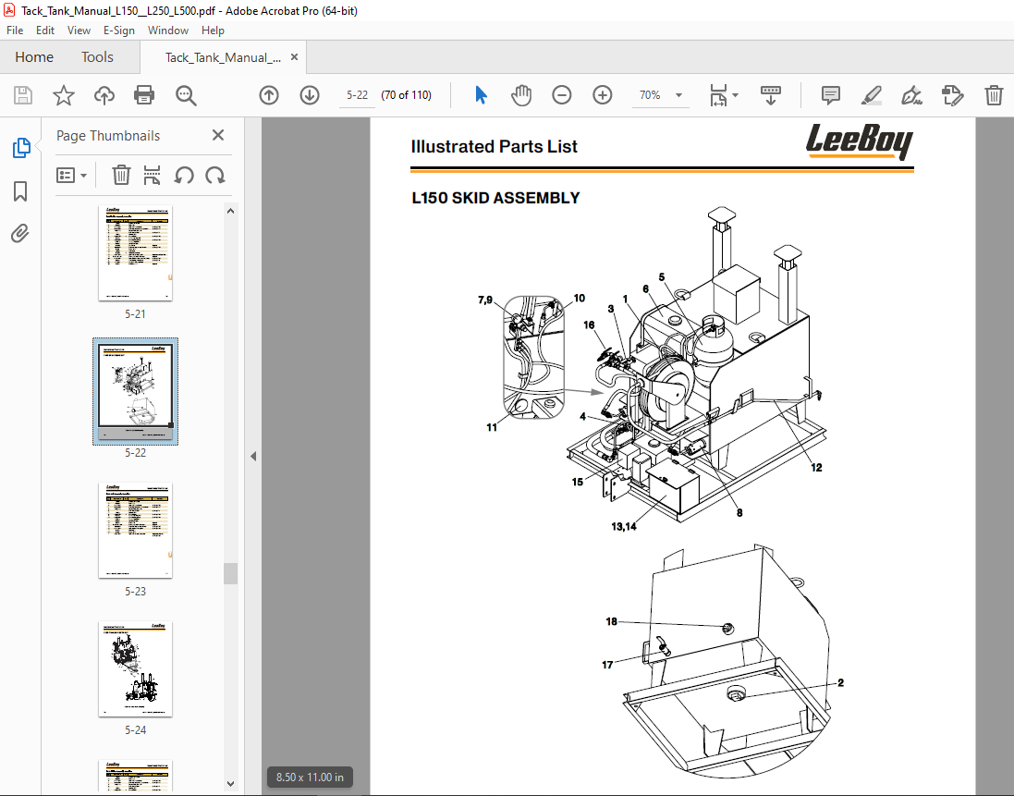Click the '8.50 x 11.00 in' size label
Screen dimensions: 1014x796
point(310,778)
